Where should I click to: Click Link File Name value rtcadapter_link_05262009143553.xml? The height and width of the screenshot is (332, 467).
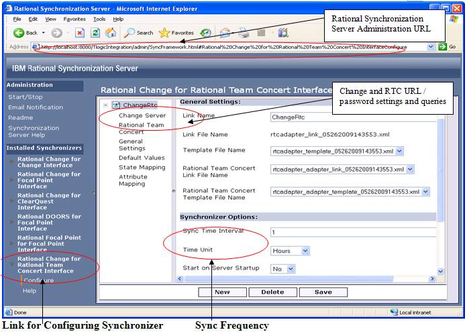point(330,135)
